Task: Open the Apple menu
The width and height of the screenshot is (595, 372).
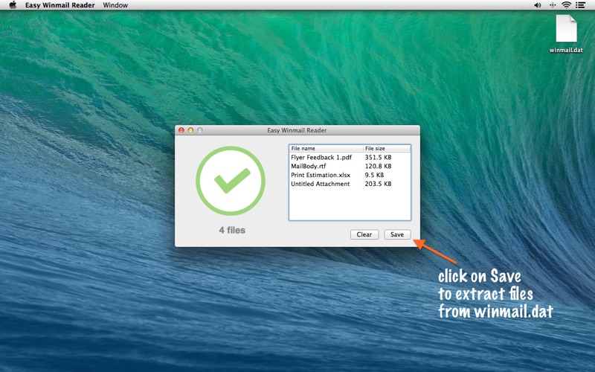Action: click(13, 5)
